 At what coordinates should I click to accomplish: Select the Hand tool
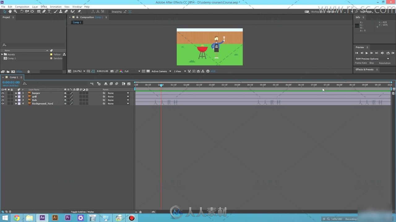point(10,11)
